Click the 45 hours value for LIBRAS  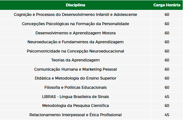click(167, 97)
